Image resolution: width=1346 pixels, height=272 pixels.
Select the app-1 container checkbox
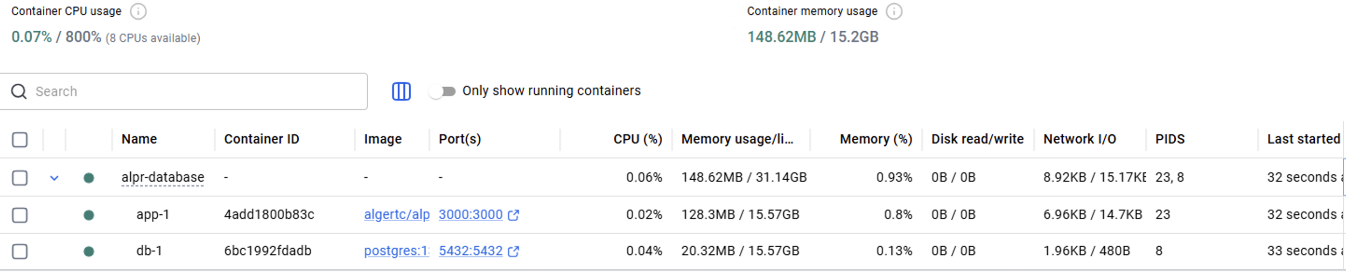(x=20, y=215)
